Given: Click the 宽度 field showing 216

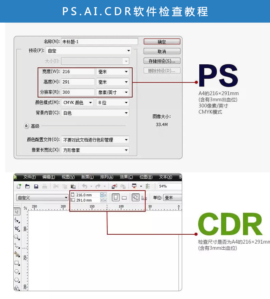Looking at the screenshot, I should point(78,72).
